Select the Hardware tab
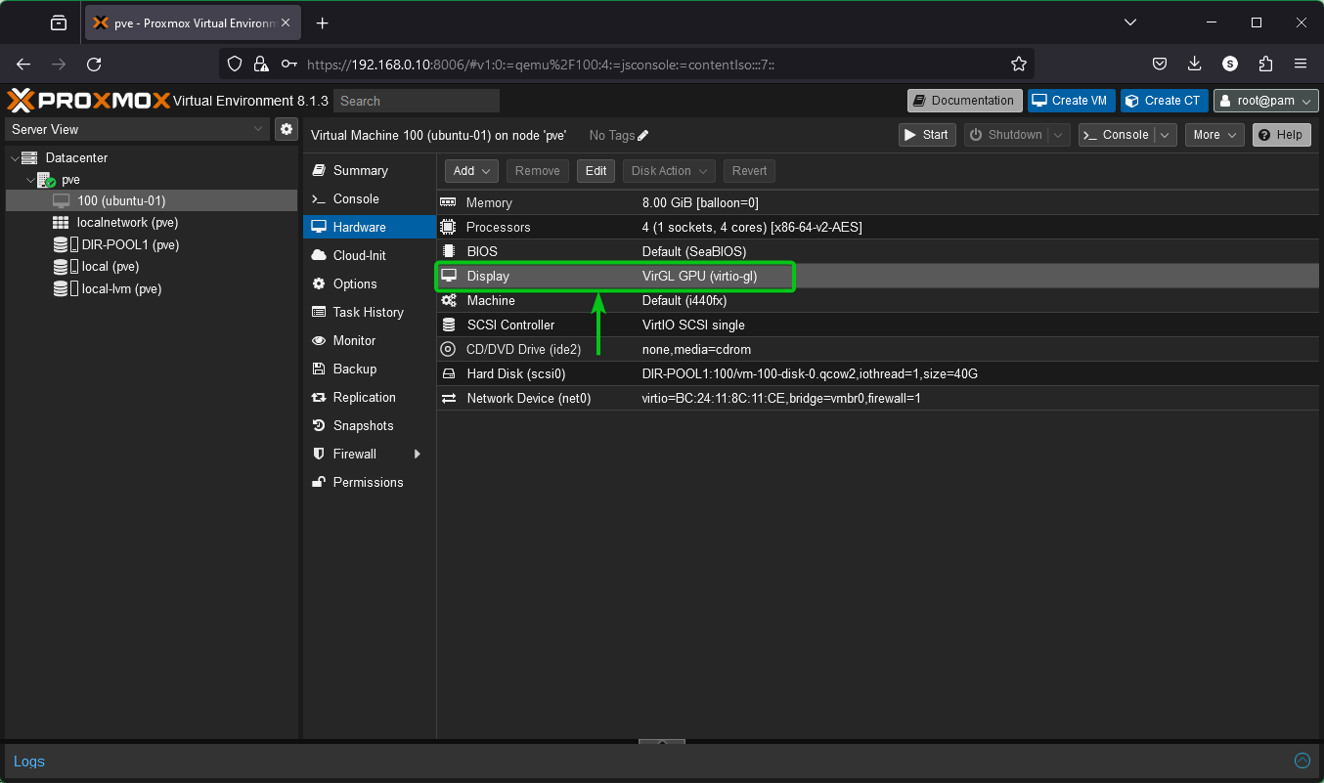The image size is (1324, 783). (x=369, y=227)
